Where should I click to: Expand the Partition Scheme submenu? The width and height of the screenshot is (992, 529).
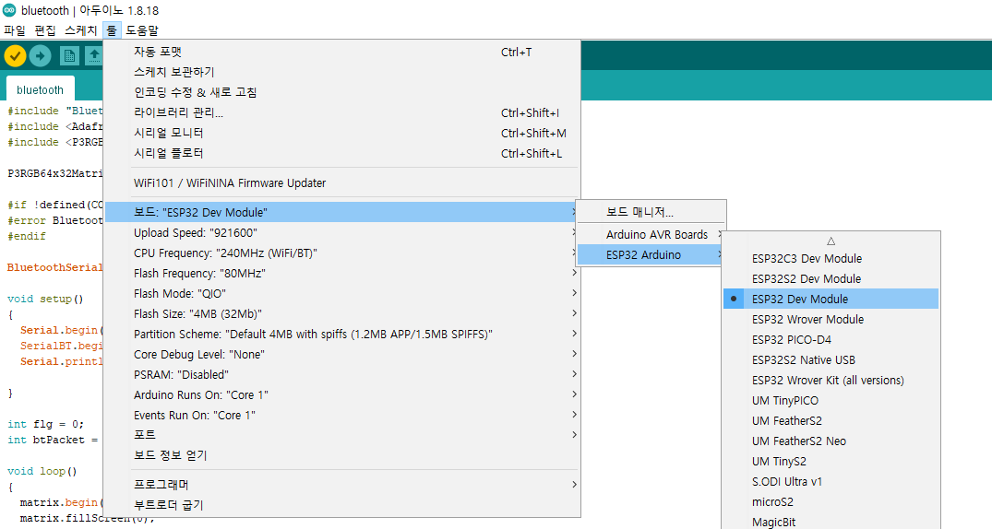[x=341, y=334]
